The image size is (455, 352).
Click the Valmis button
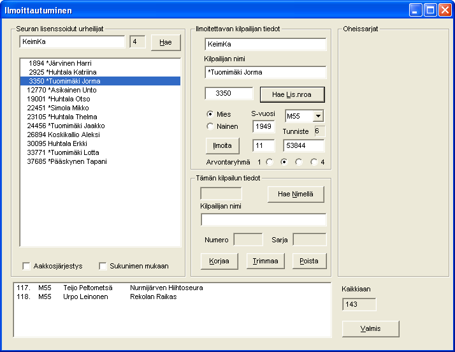(370, 328)
